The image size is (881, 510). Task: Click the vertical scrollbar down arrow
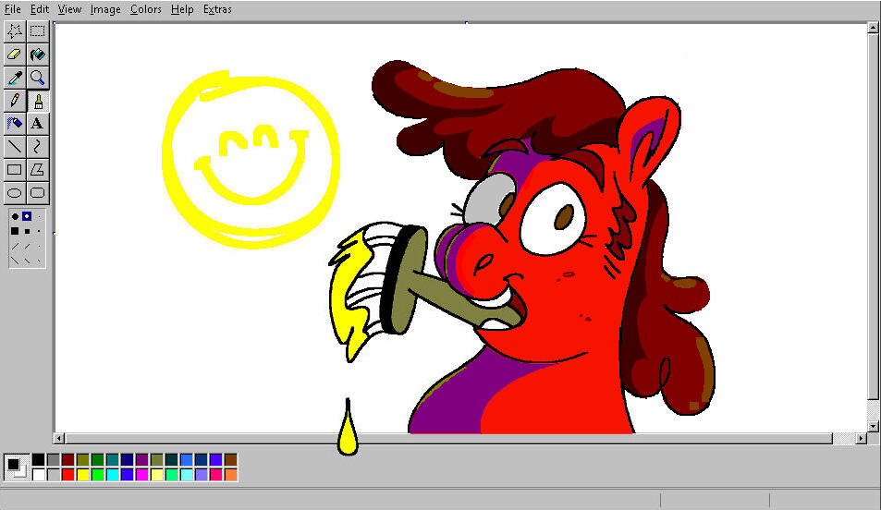pos(873,425)
